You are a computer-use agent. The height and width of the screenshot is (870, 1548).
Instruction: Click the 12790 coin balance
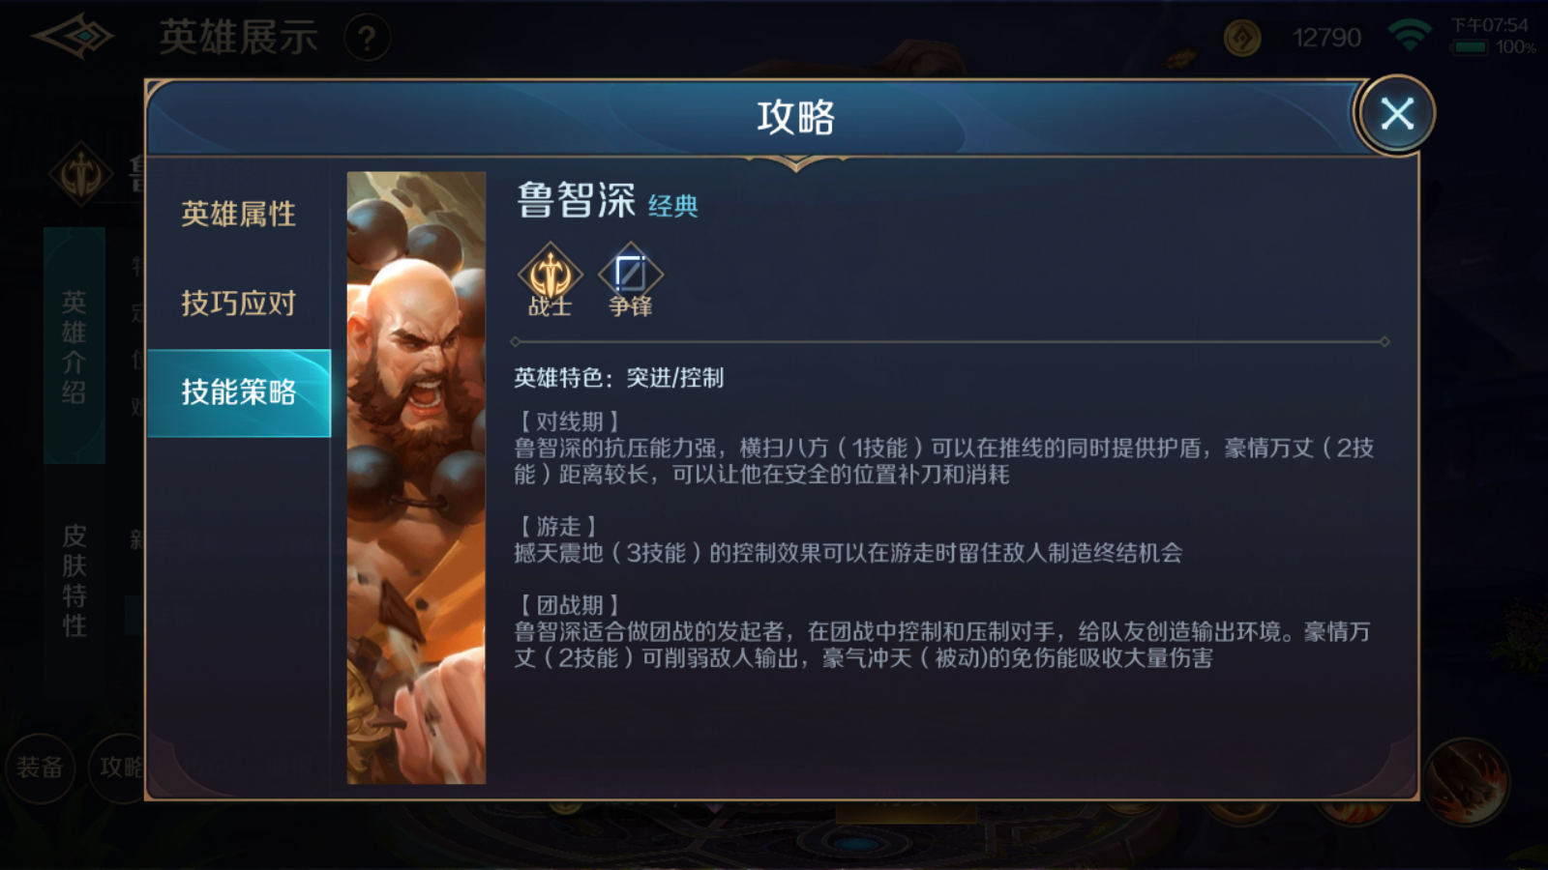[x=1326, y=38]
